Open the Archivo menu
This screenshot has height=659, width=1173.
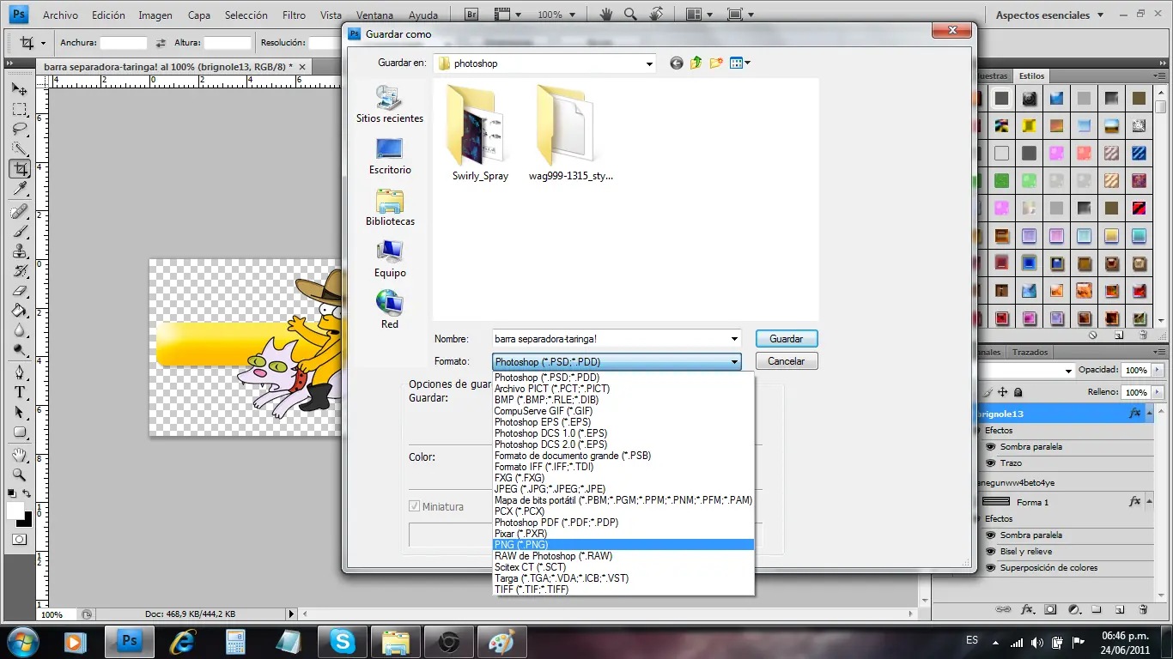pos(60,15)
